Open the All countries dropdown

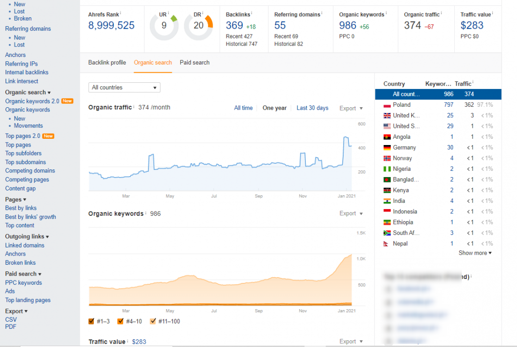click(x=124, y=88)
